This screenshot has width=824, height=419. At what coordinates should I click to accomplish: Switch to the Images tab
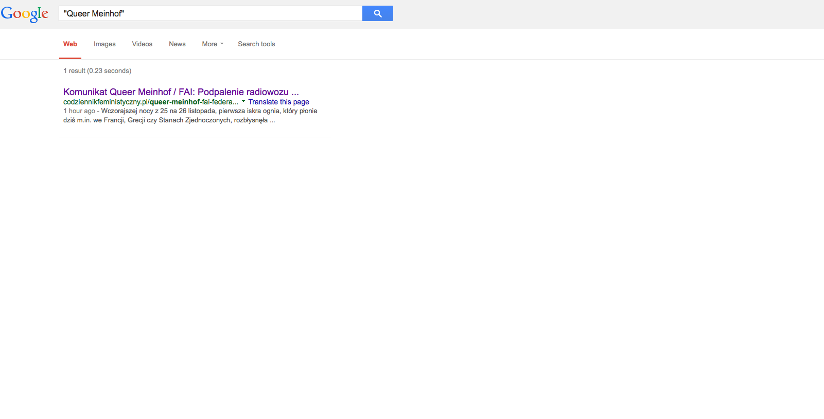pos(104,44)
